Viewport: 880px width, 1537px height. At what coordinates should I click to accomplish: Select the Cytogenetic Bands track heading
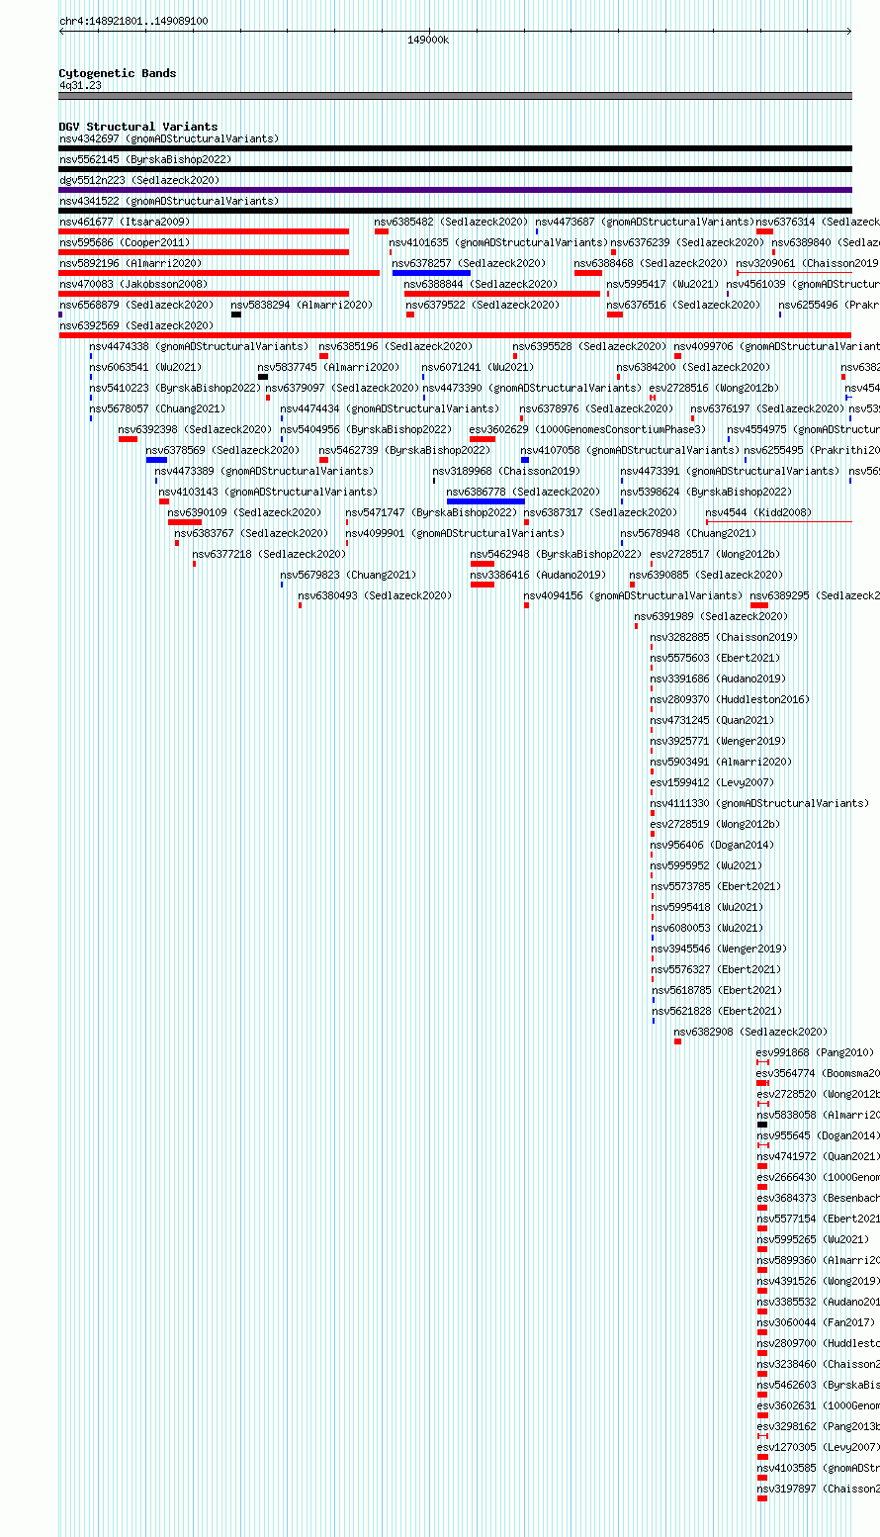pyautogui.click(x=118, y=73)
